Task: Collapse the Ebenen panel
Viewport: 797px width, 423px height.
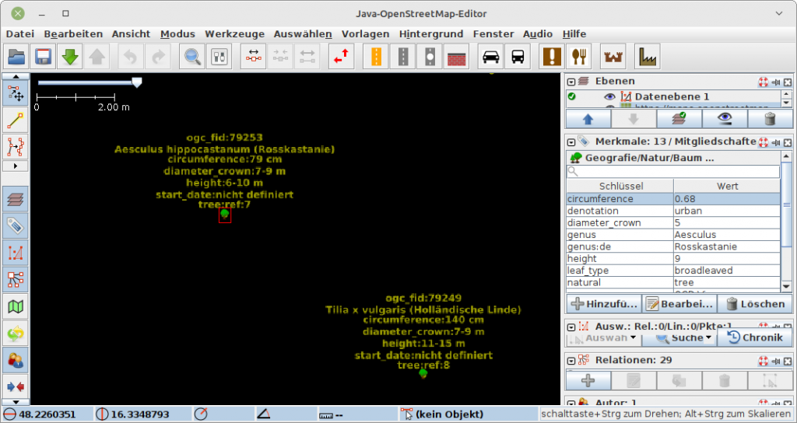Action: click(x=571, y=82)
